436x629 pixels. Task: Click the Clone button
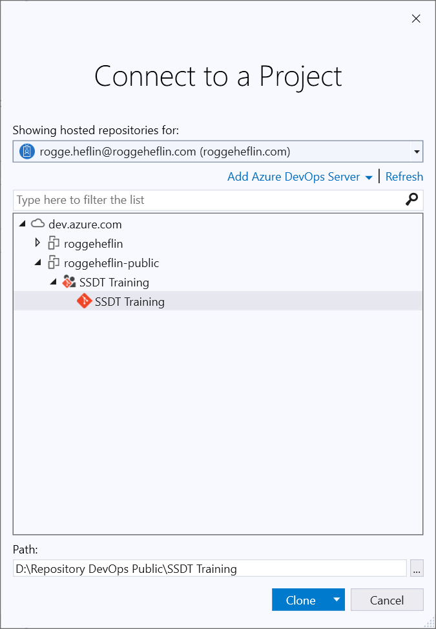click(300, 599)
